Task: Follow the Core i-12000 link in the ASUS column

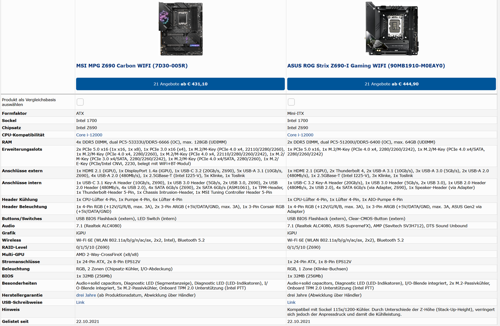Action: (300, 135)
